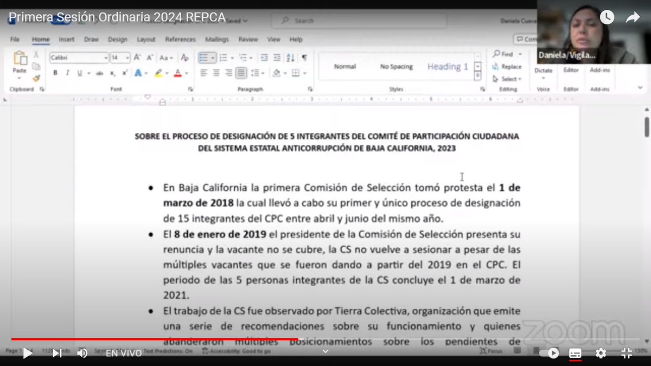The image size is (651, 366).
Task: Click the red font color A
Action: [177, 73]
